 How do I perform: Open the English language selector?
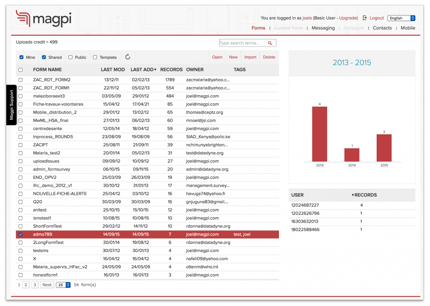(x=401, y=18)
